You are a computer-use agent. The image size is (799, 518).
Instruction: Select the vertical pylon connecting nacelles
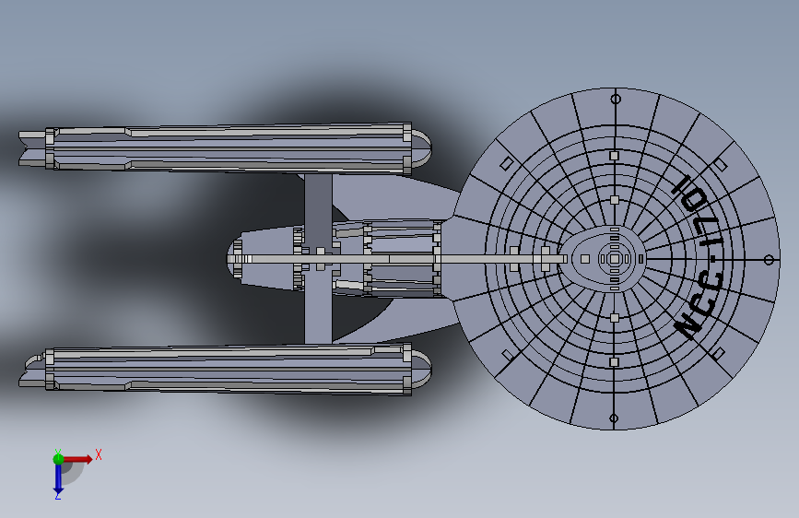[x=319, y=259]
